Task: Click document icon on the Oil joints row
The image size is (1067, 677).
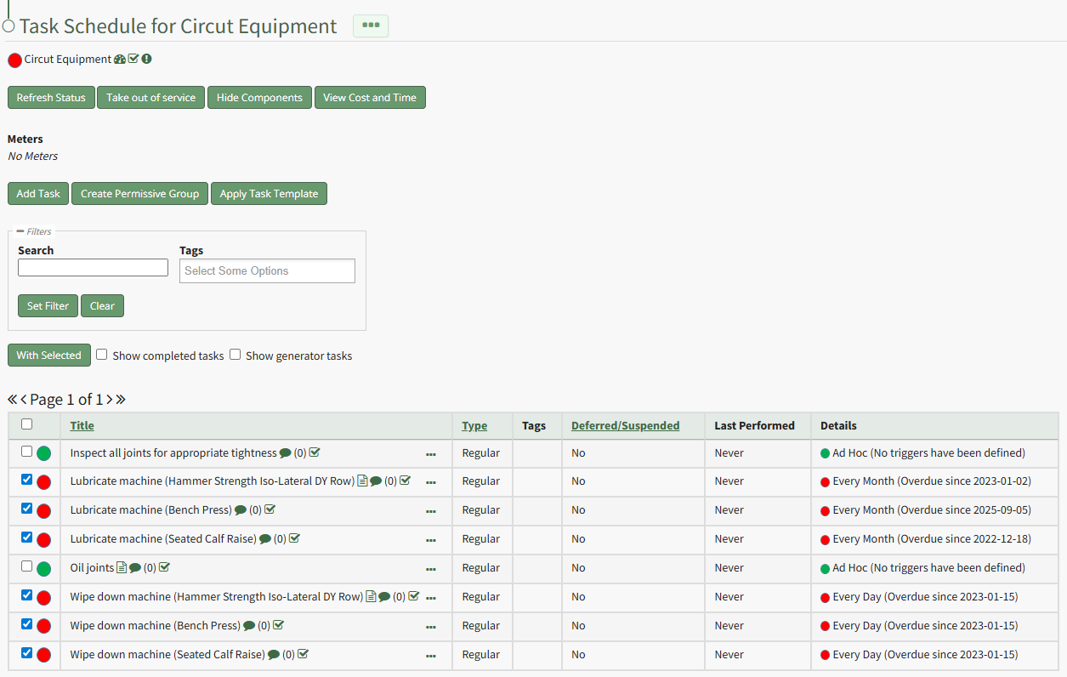Action: point(122,567)
